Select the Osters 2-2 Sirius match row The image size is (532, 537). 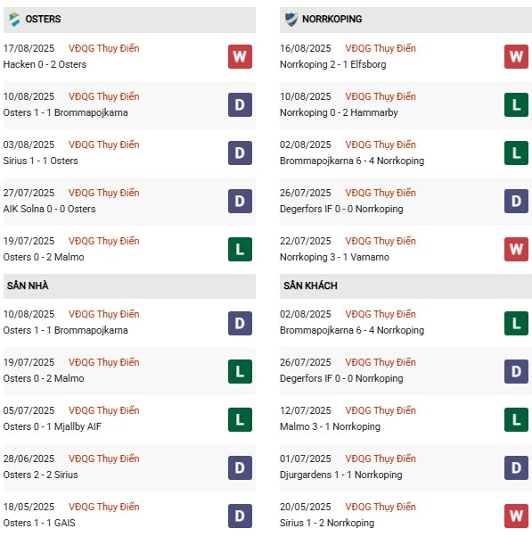pos(129,467)
